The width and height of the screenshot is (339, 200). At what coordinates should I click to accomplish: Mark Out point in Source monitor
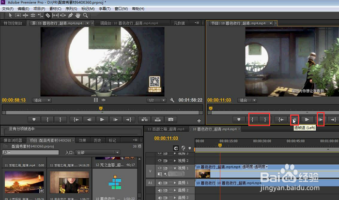click(x=61, y=119)
